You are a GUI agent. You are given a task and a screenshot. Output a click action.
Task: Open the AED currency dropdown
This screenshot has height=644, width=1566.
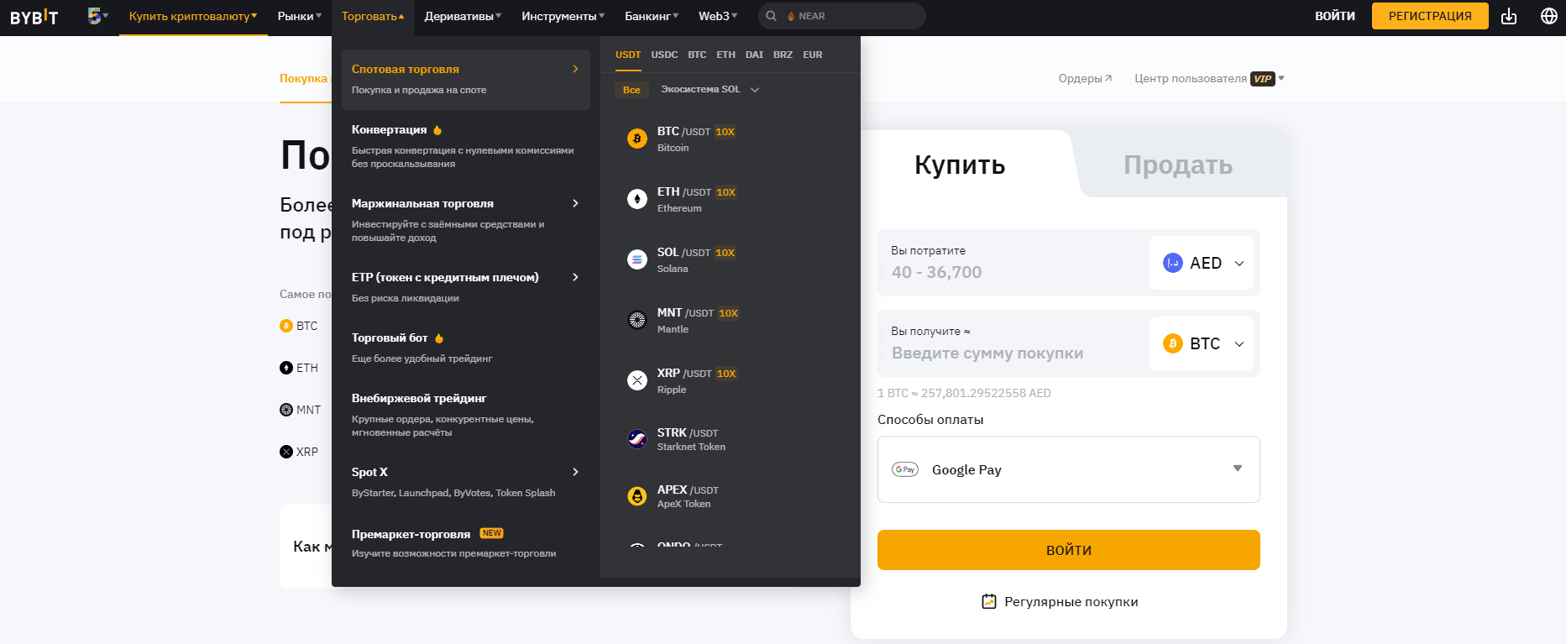[x=1202, y=263]
